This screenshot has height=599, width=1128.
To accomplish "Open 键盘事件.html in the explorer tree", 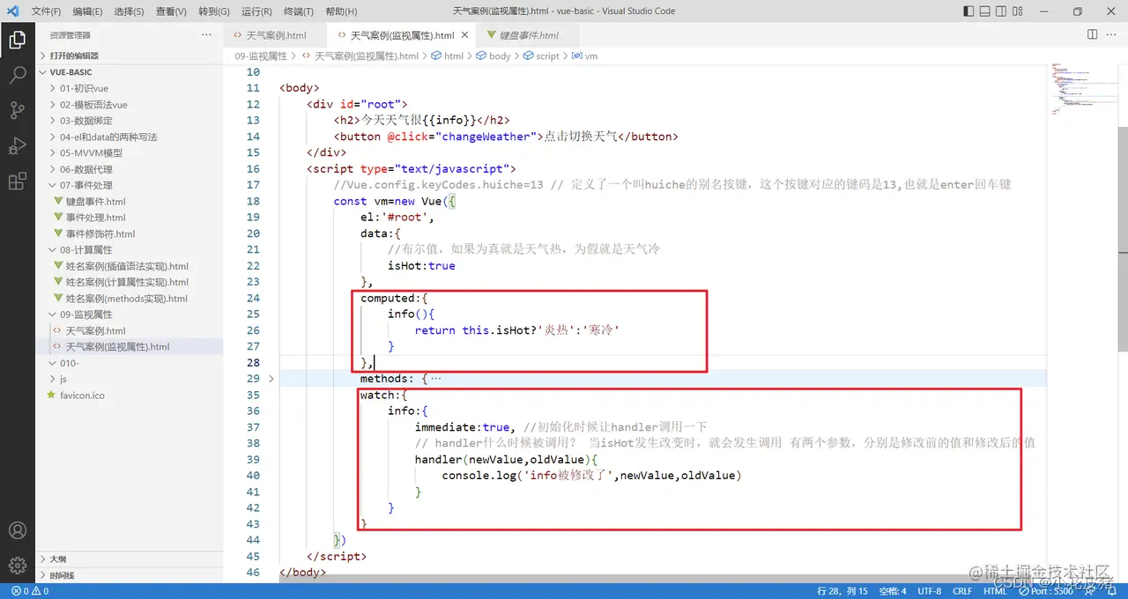I will [x=130, y=202].
